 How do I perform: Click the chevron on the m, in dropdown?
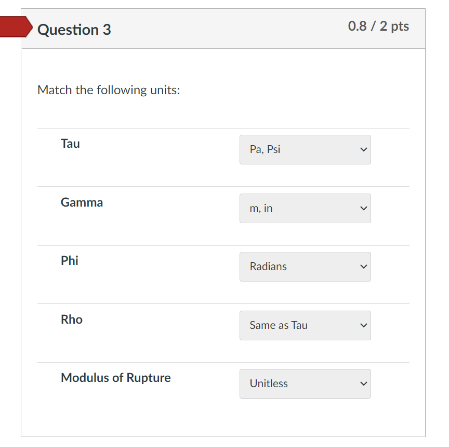pyautogui.click(x=363, y=208)
